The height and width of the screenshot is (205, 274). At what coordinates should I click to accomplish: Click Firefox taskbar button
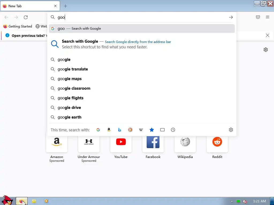[22, 201]
